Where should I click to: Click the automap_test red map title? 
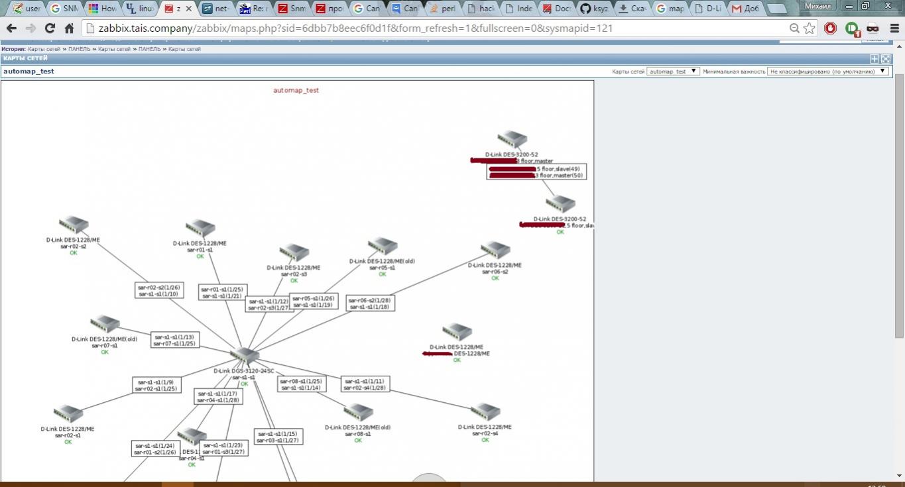click(296, 90)
